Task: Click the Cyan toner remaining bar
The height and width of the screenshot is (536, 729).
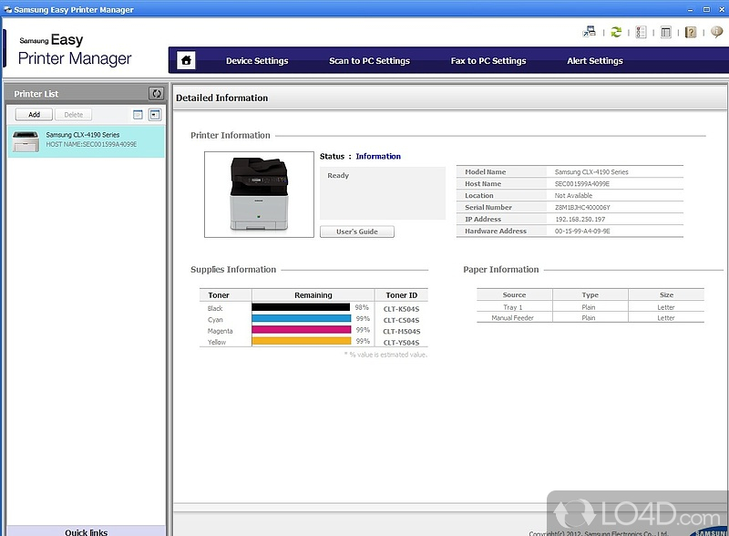Action: [301, 319]
